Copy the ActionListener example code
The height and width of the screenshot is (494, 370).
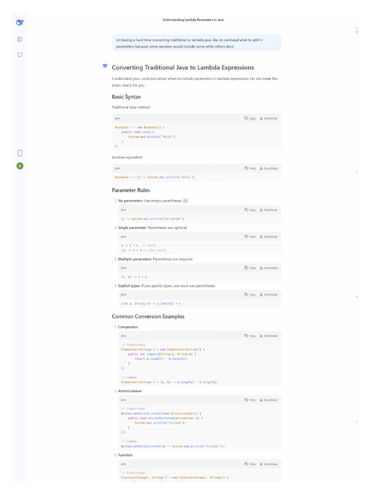(250, 400)
